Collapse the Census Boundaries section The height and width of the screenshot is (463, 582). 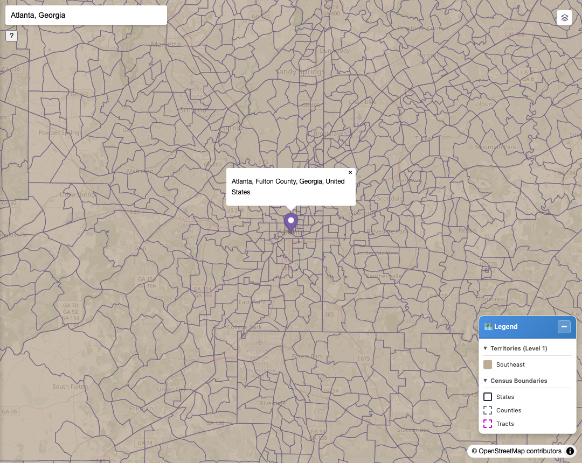point(485,381)
